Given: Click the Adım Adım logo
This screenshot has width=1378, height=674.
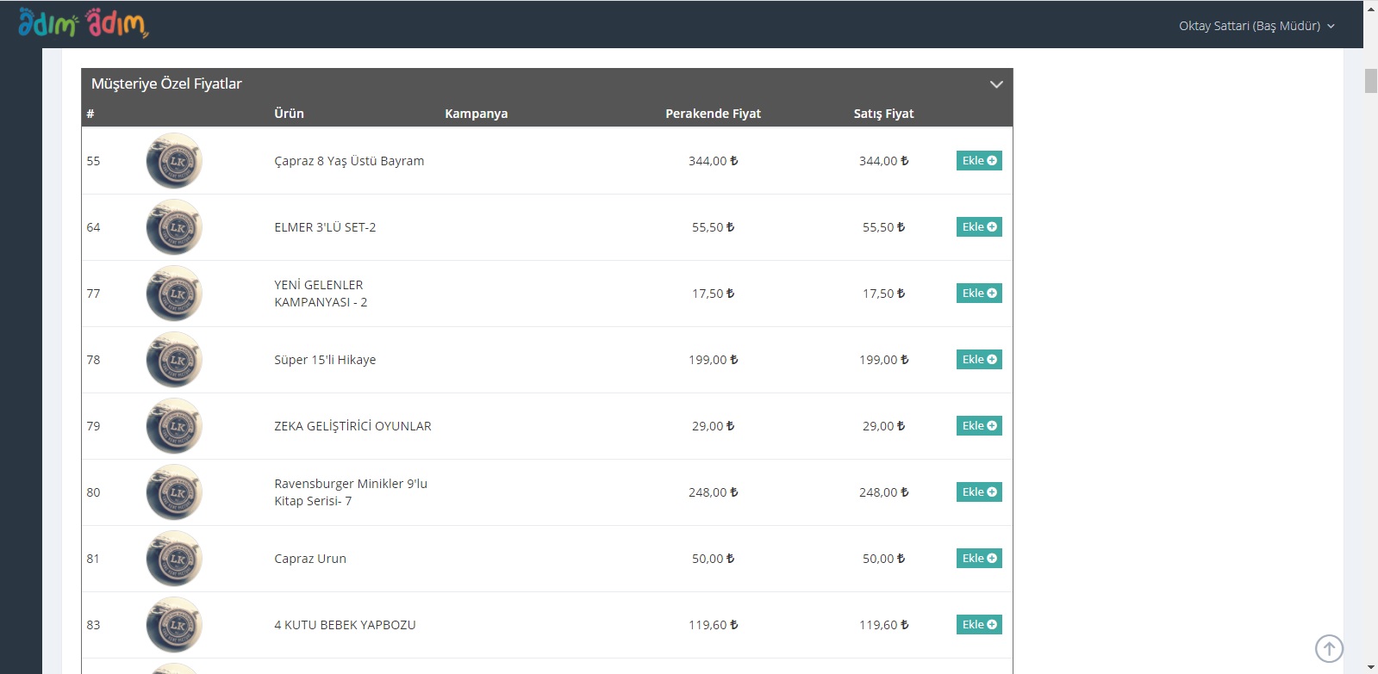Looking at the screenshot, I should pos(83,23).
